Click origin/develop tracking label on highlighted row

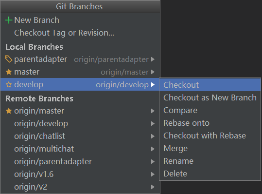pos(122,85)
